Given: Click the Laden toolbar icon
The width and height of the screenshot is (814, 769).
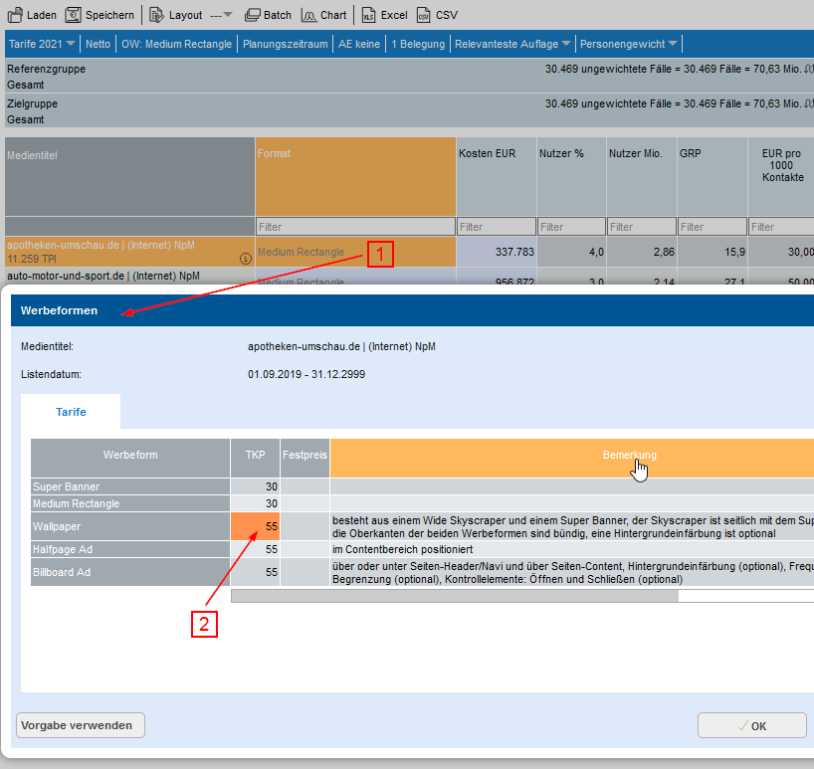Looking at the screenshot, I should click(15, 15).
